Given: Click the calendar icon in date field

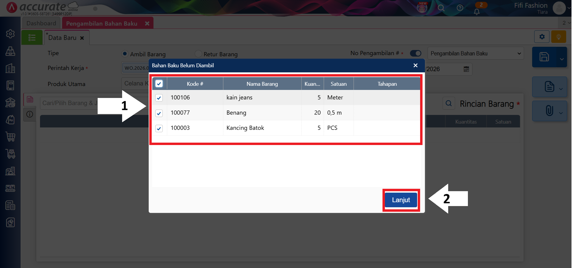Looking at the screenshot, I should [x=466, y=69].
